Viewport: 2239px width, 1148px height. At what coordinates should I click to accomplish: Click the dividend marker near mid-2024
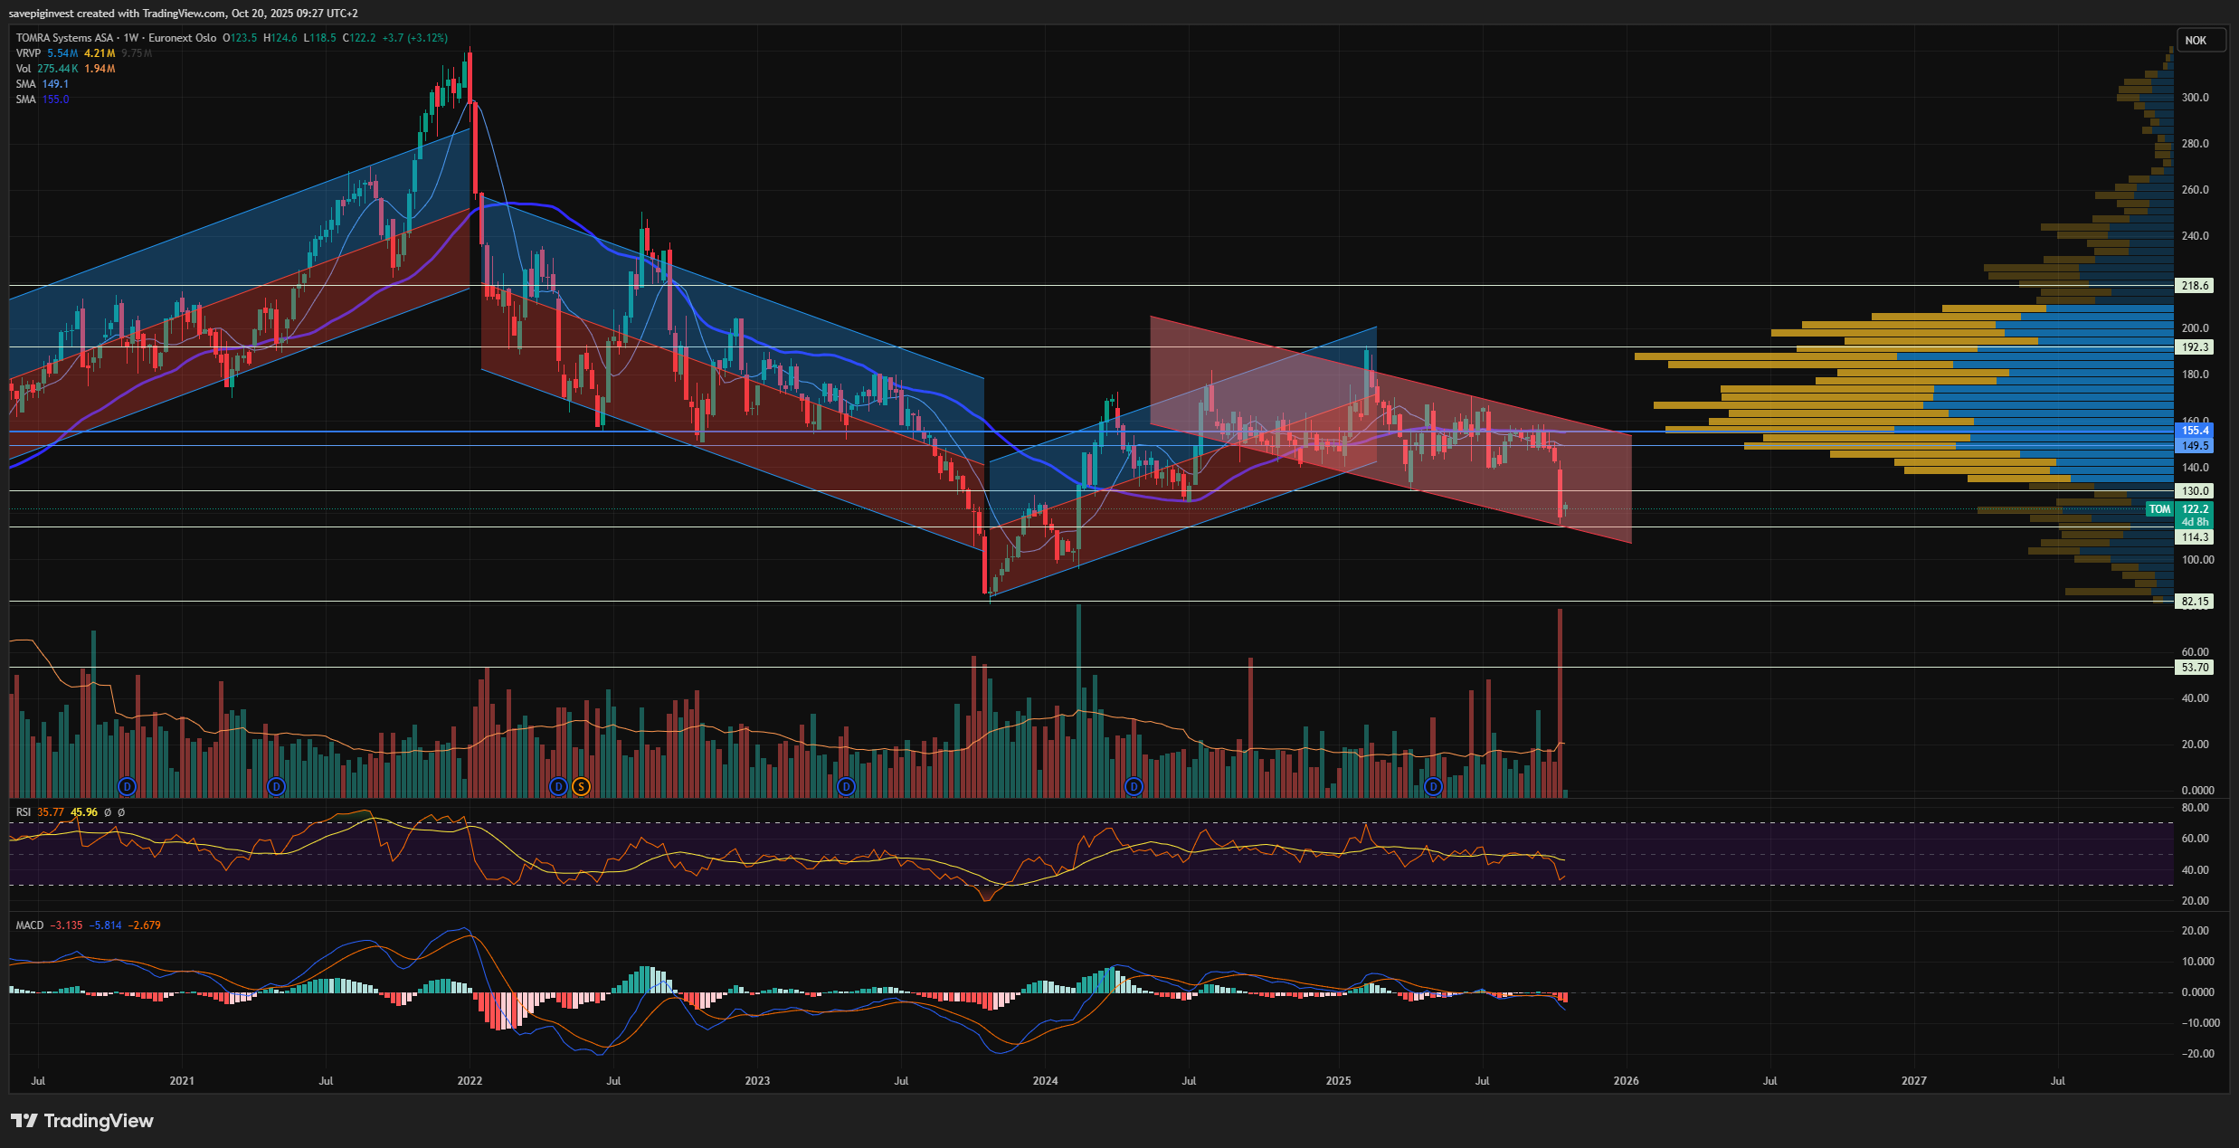(1134, 786)
